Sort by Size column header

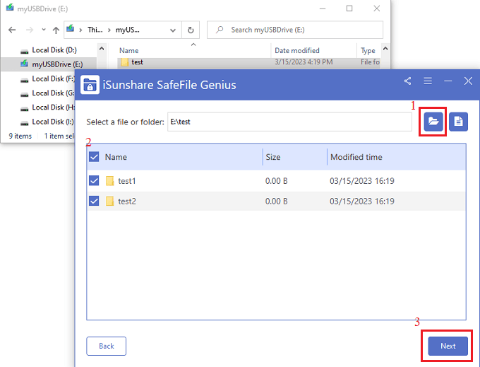(272, 157)
